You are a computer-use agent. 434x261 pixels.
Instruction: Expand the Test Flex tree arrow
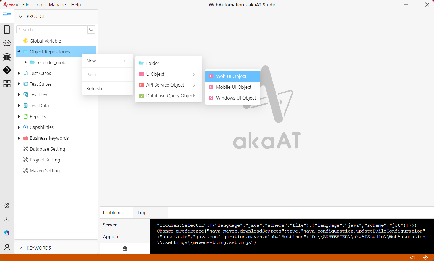point(19,95)
